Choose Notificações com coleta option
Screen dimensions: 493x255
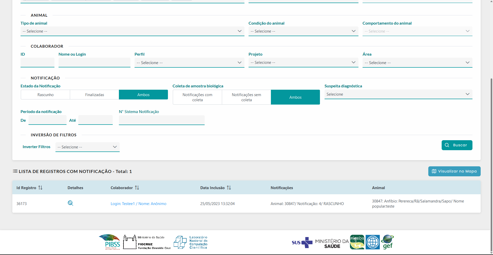click(x=197, y=97)
